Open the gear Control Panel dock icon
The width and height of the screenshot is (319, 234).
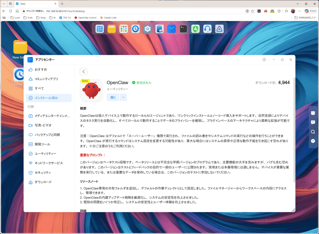148,29
